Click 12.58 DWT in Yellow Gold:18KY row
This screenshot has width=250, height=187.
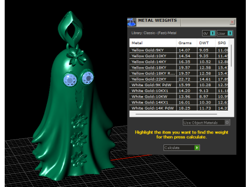coord(206,68)
